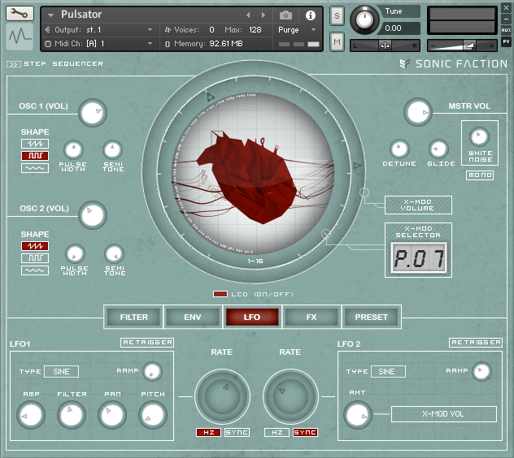Open the Output st. 1 dropdown
514x458 pixels.
[x=150, y=30]
